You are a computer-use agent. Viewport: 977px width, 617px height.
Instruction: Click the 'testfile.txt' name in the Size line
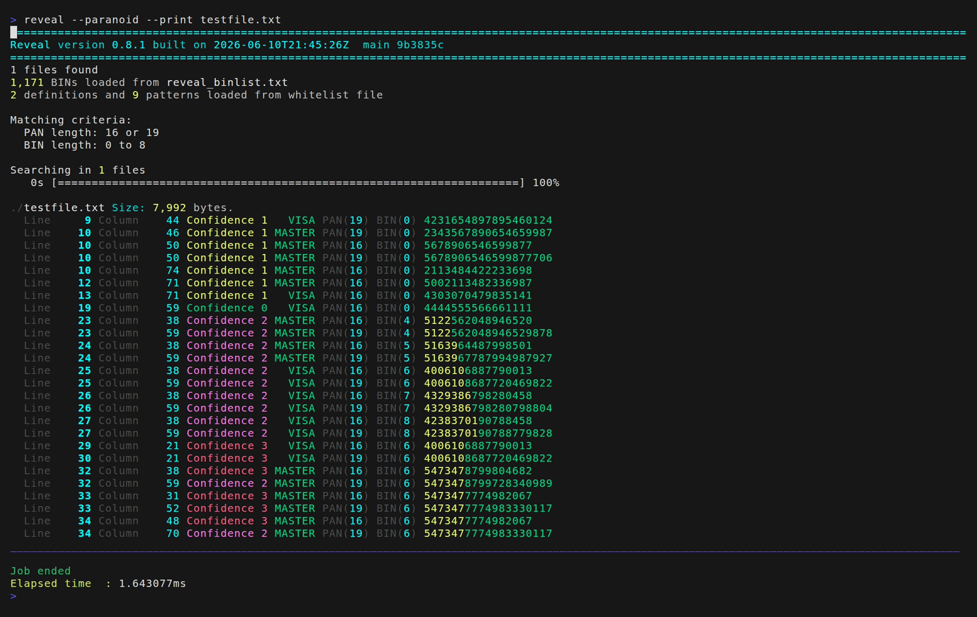tap(64, 208)
